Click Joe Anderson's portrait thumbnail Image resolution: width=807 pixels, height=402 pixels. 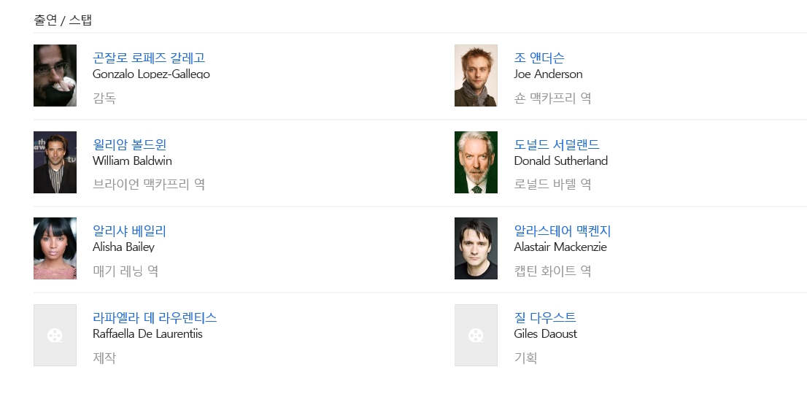coord(476,76)
